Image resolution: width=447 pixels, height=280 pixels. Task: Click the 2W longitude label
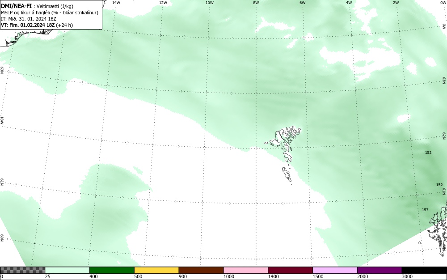[396, 3]
